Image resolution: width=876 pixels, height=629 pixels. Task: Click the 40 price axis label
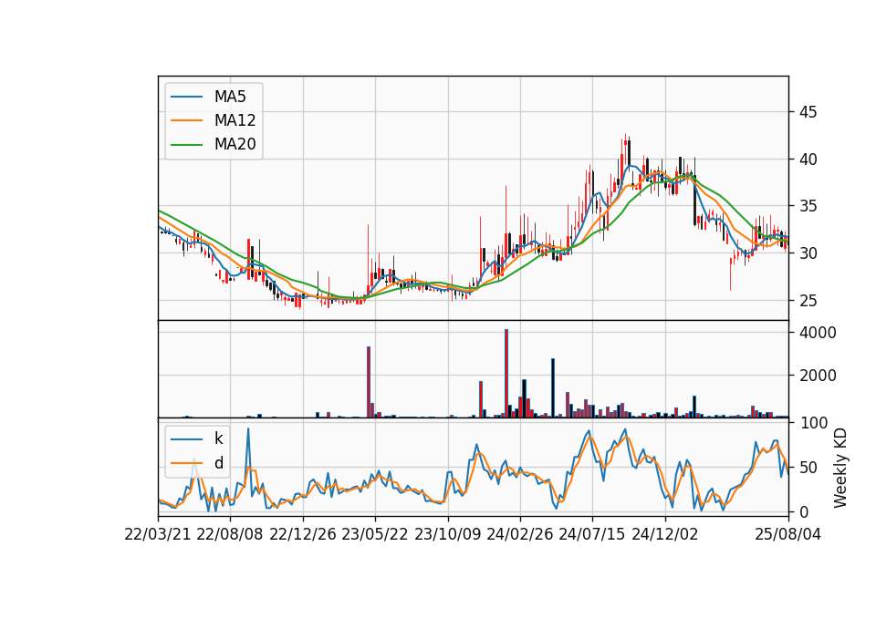[808, 160]
